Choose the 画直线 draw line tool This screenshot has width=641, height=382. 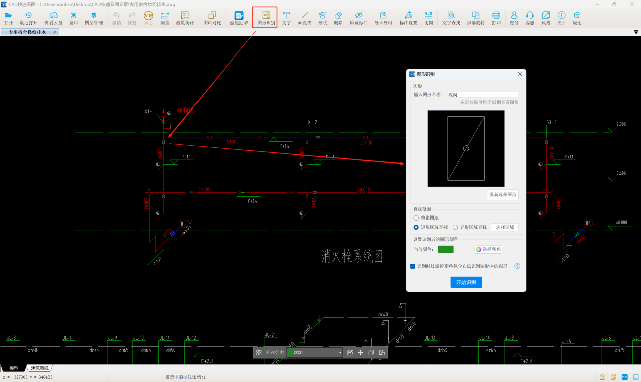pos(304,18)
